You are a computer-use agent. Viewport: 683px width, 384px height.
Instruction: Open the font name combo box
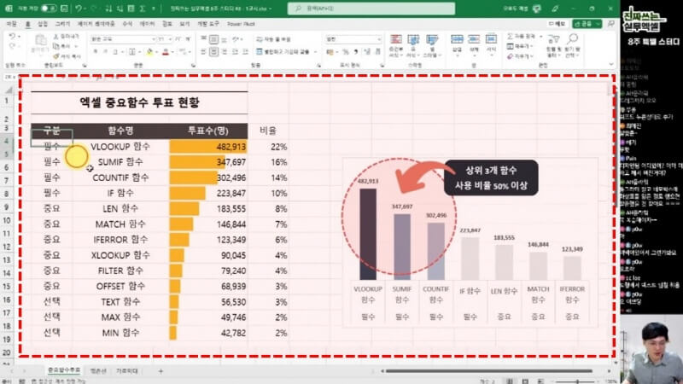(123, 39)
